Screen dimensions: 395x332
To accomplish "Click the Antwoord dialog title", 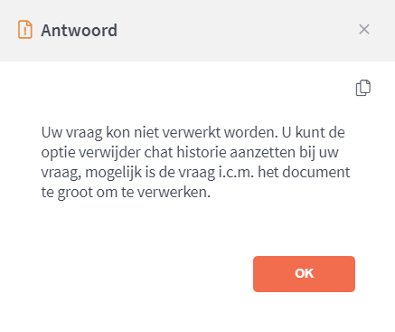I will [x=79, y=30].
